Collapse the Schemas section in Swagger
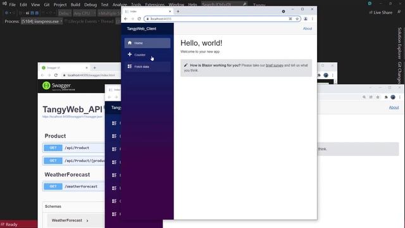The width and height of the screenshot is (405, 228). coord(53,206)
